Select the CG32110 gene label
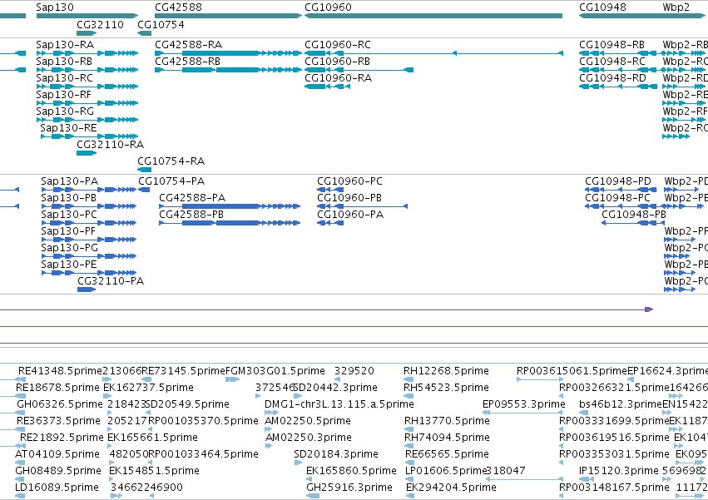Image resolution: width=708 pixels, height=500 pixels. click(100, 24)
